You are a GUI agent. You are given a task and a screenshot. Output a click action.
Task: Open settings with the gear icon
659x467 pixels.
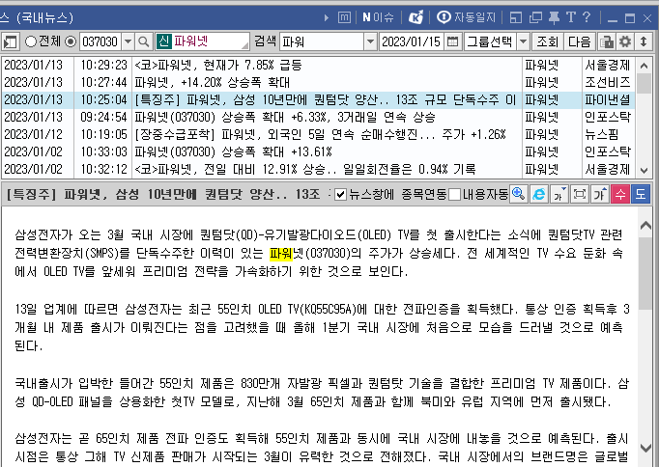(x=625, y=41)
